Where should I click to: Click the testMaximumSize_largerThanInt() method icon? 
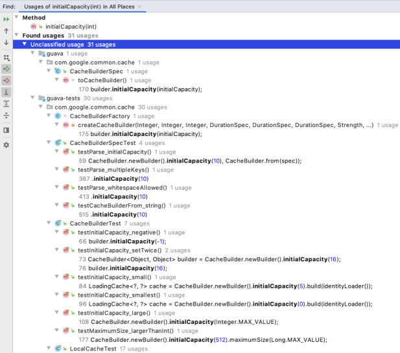(66, 330)
